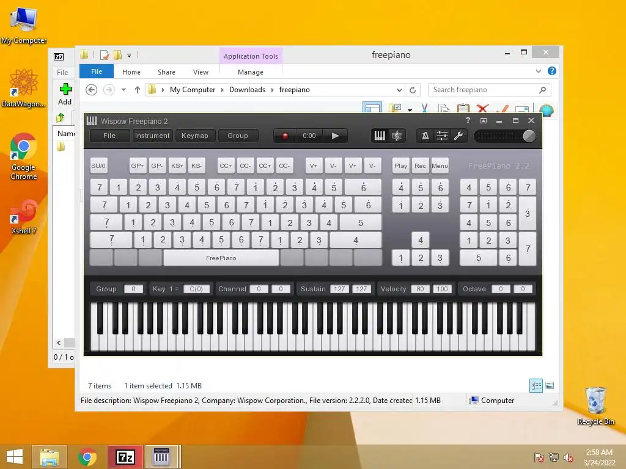Image resolution: width=626 pixels, height=469 pixels.
Task: Click the 0:00 time display
Action: coord(309,136)
